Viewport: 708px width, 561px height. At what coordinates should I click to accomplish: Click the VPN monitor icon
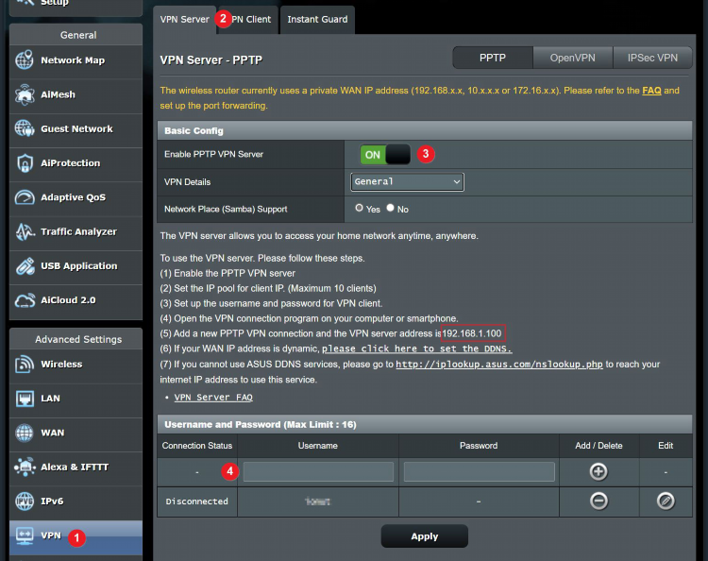pos(25,535)
